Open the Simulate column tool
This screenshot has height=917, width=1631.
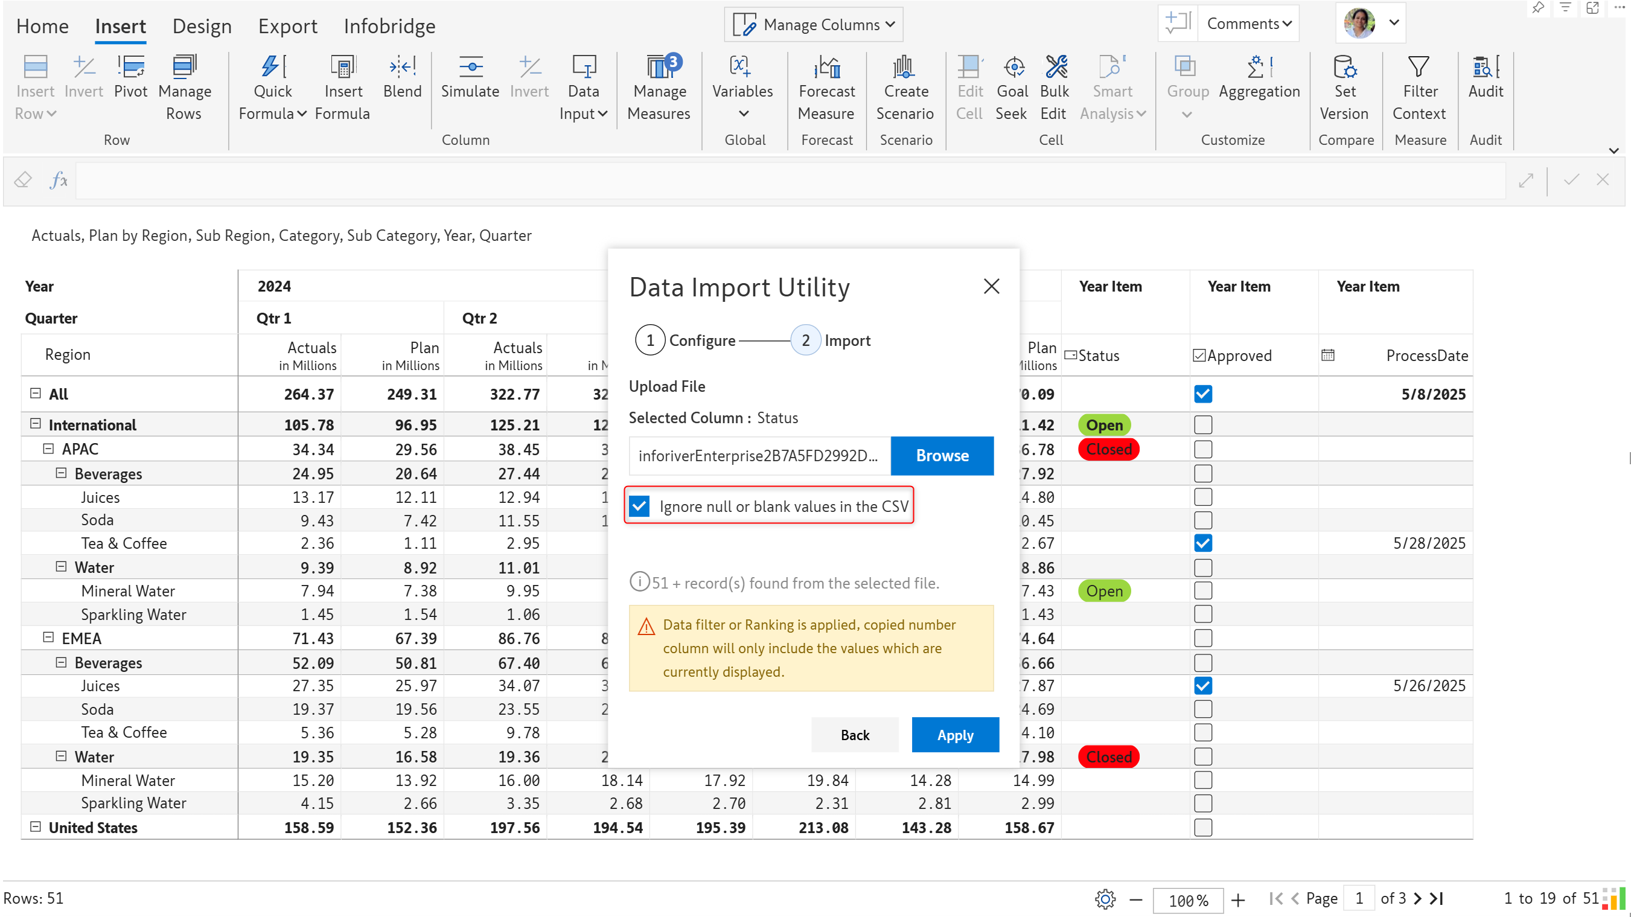click(470, 67)
